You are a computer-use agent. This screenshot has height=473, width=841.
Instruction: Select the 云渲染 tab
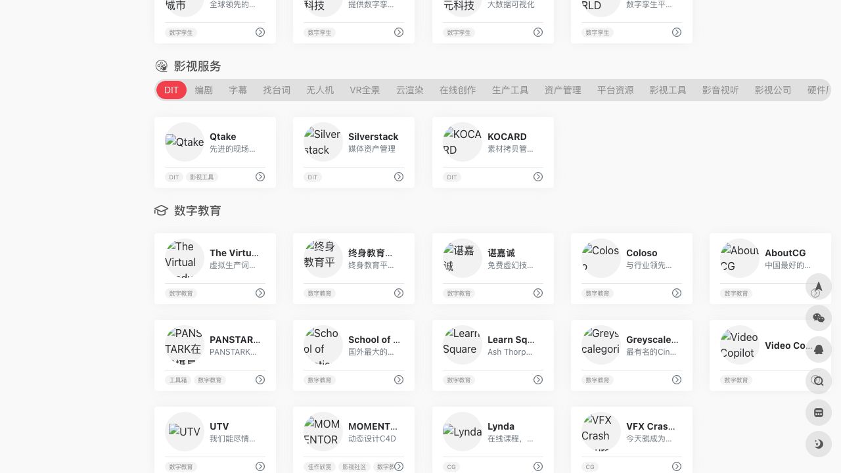[x=410, y=90]
